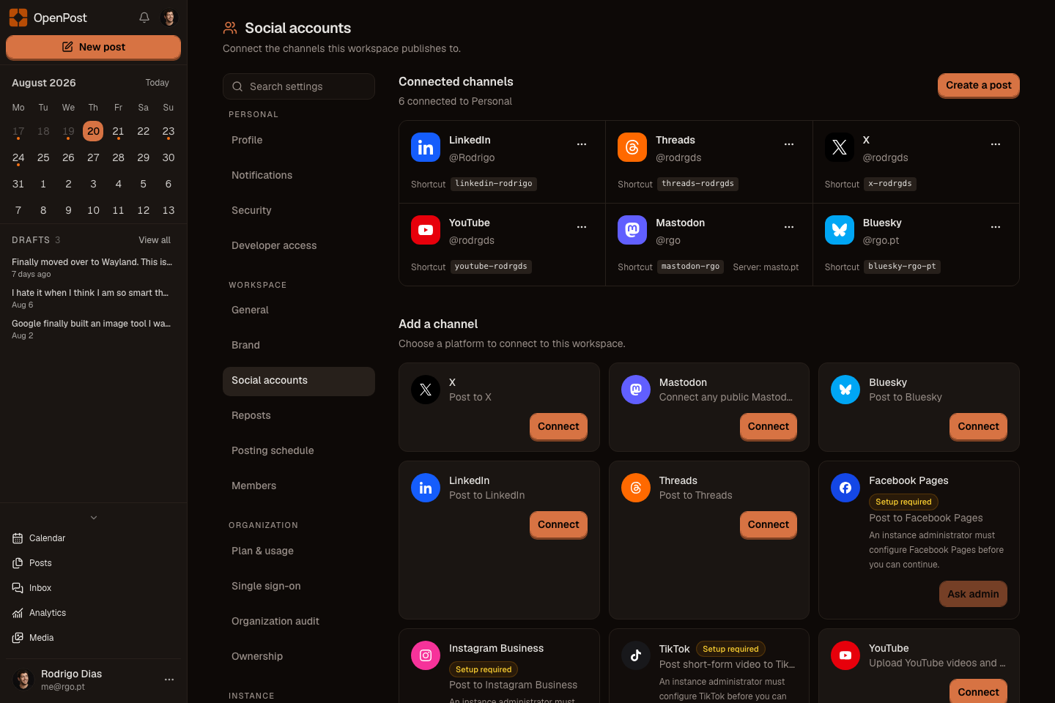Open Developer access settings
The image size is (1055, 703).
tap(299, 245)
